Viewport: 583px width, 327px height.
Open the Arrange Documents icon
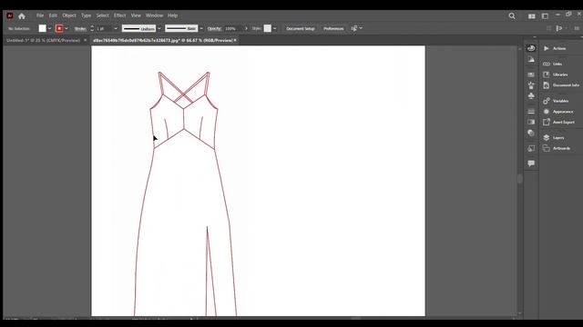[x=532, y=16]
